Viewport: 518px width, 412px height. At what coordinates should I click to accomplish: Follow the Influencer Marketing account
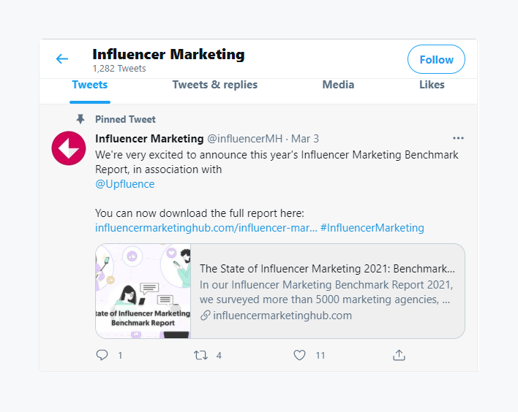[x=436, y=60]
